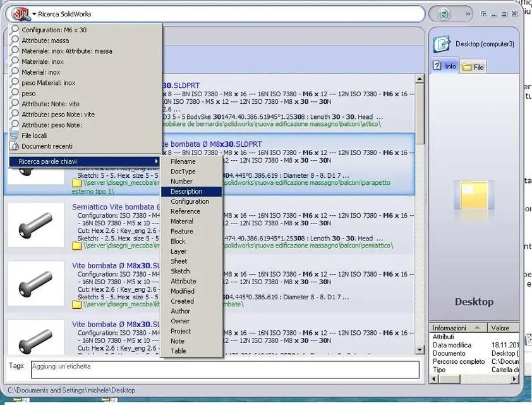
Task: Switch to the Info tab
Action: point(445,66)
